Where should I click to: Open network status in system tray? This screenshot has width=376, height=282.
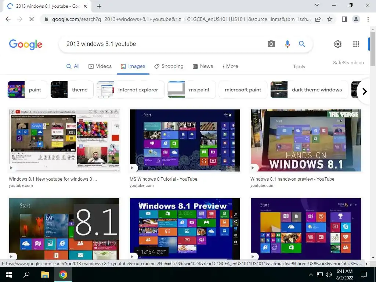[320, 275]
